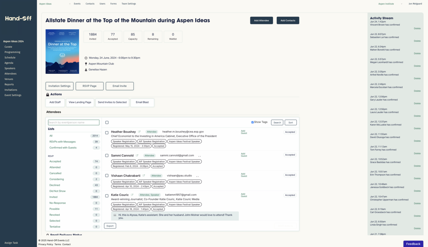Click the Hand-Off logo in sidebar
The width and height of the screenshot is (428, 247).
pyautogui.click(x=18, y=19)
